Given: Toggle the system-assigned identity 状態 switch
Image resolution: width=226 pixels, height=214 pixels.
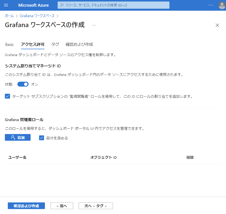Looking at the screenshot, I should click(x=23, y=84).
